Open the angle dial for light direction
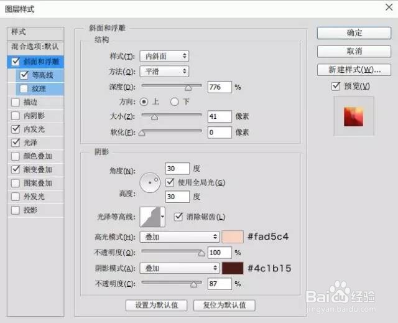The image size is (398, 323). tap(150, 182)
